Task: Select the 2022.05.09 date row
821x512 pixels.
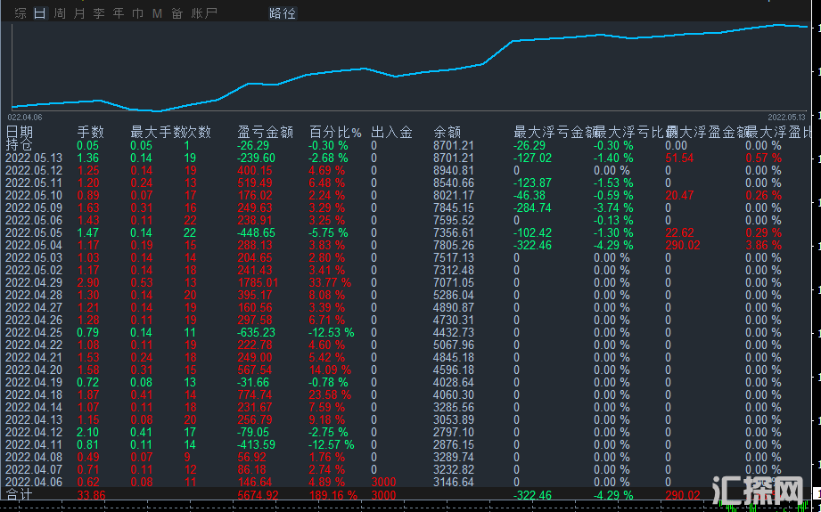Action: (x=34, y=207)
